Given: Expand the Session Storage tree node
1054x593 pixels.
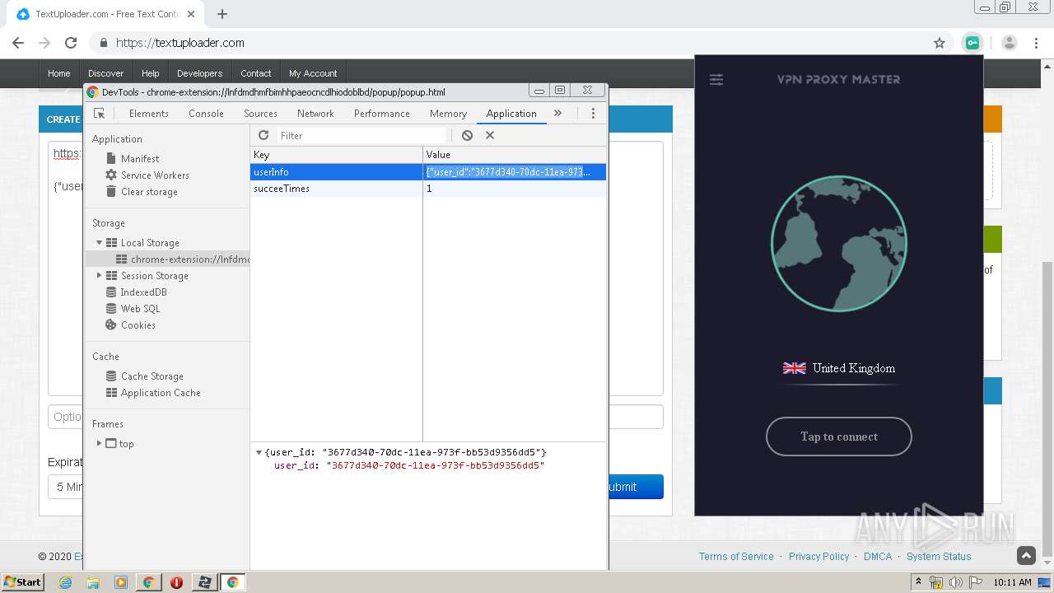Looking at the screenshot, I should coord(100,276).
